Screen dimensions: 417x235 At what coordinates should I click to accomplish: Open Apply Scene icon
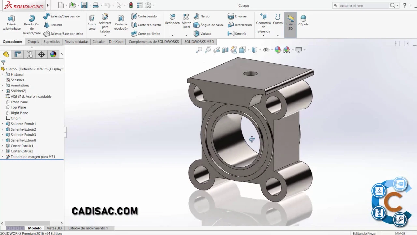point(287,50)
